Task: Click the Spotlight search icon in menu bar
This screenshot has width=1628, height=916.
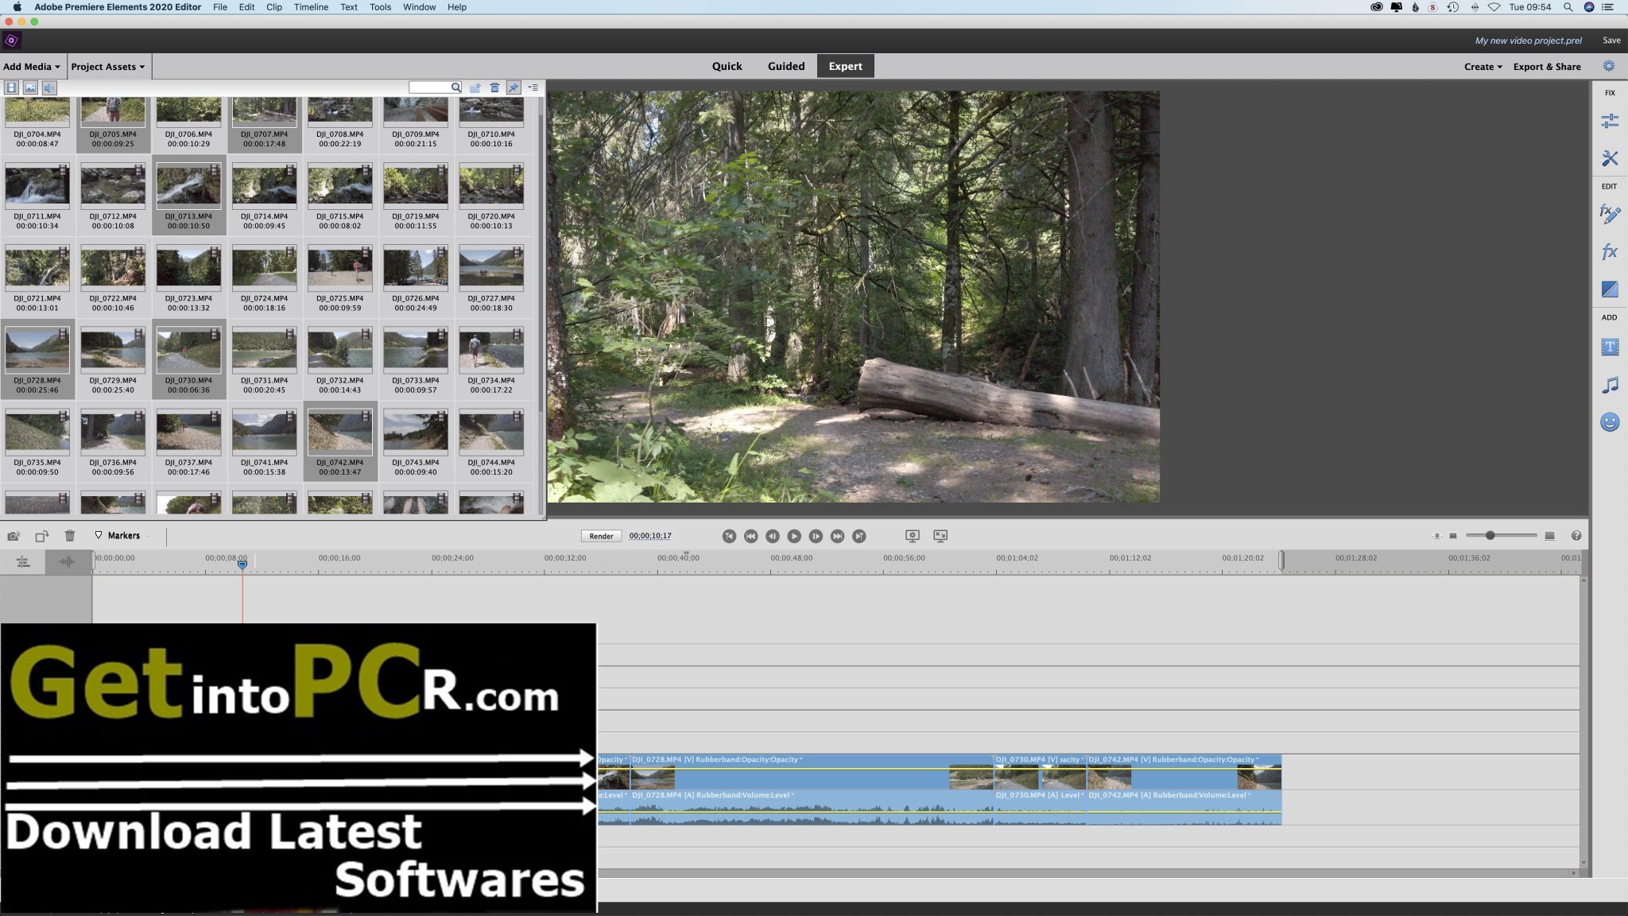Action: (x=1568, y=7)
